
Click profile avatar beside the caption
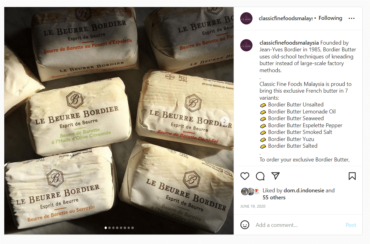point(246,45)
